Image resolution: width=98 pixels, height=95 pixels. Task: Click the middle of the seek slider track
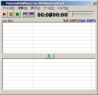[81, 14]
